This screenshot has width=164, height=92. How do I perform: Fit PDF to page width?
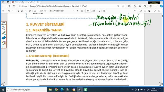(82, 11)
